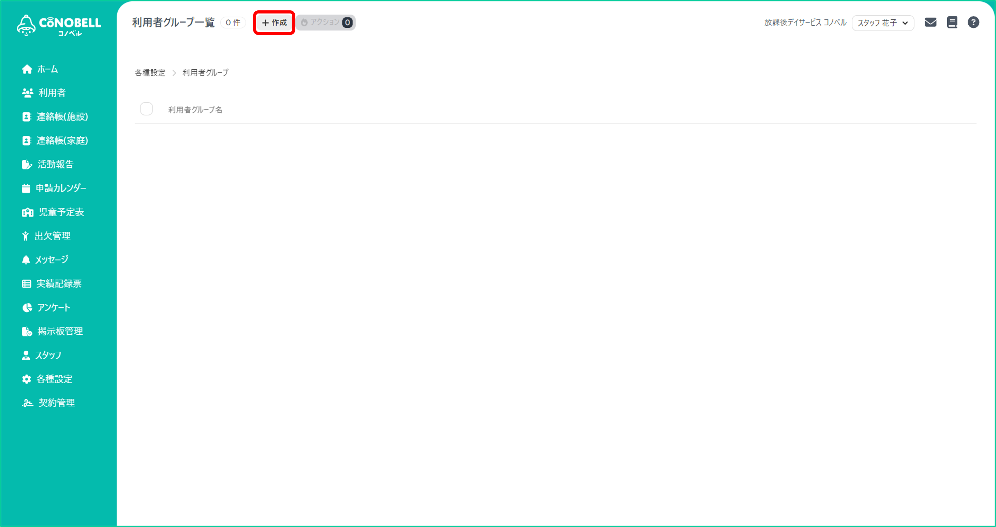Image resolution: width=996 pixels, height=527 pixels.
Task: Open the manual book icon
Action: [x=952, y=22]
